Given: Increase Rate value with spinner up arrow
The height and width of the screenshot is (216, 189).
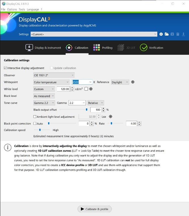Looking at the screenshot, I should pyautogui.click(x=139, y=122).
